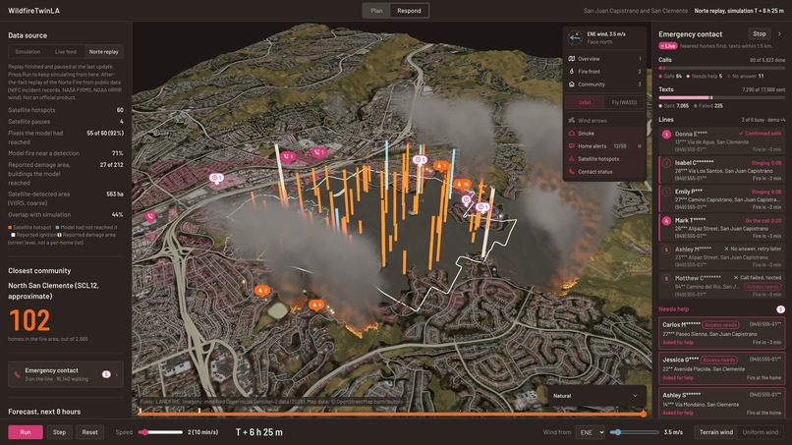Click the 563 ha satellite-detected area value
792x445 pixels.
tap(115, 194)
